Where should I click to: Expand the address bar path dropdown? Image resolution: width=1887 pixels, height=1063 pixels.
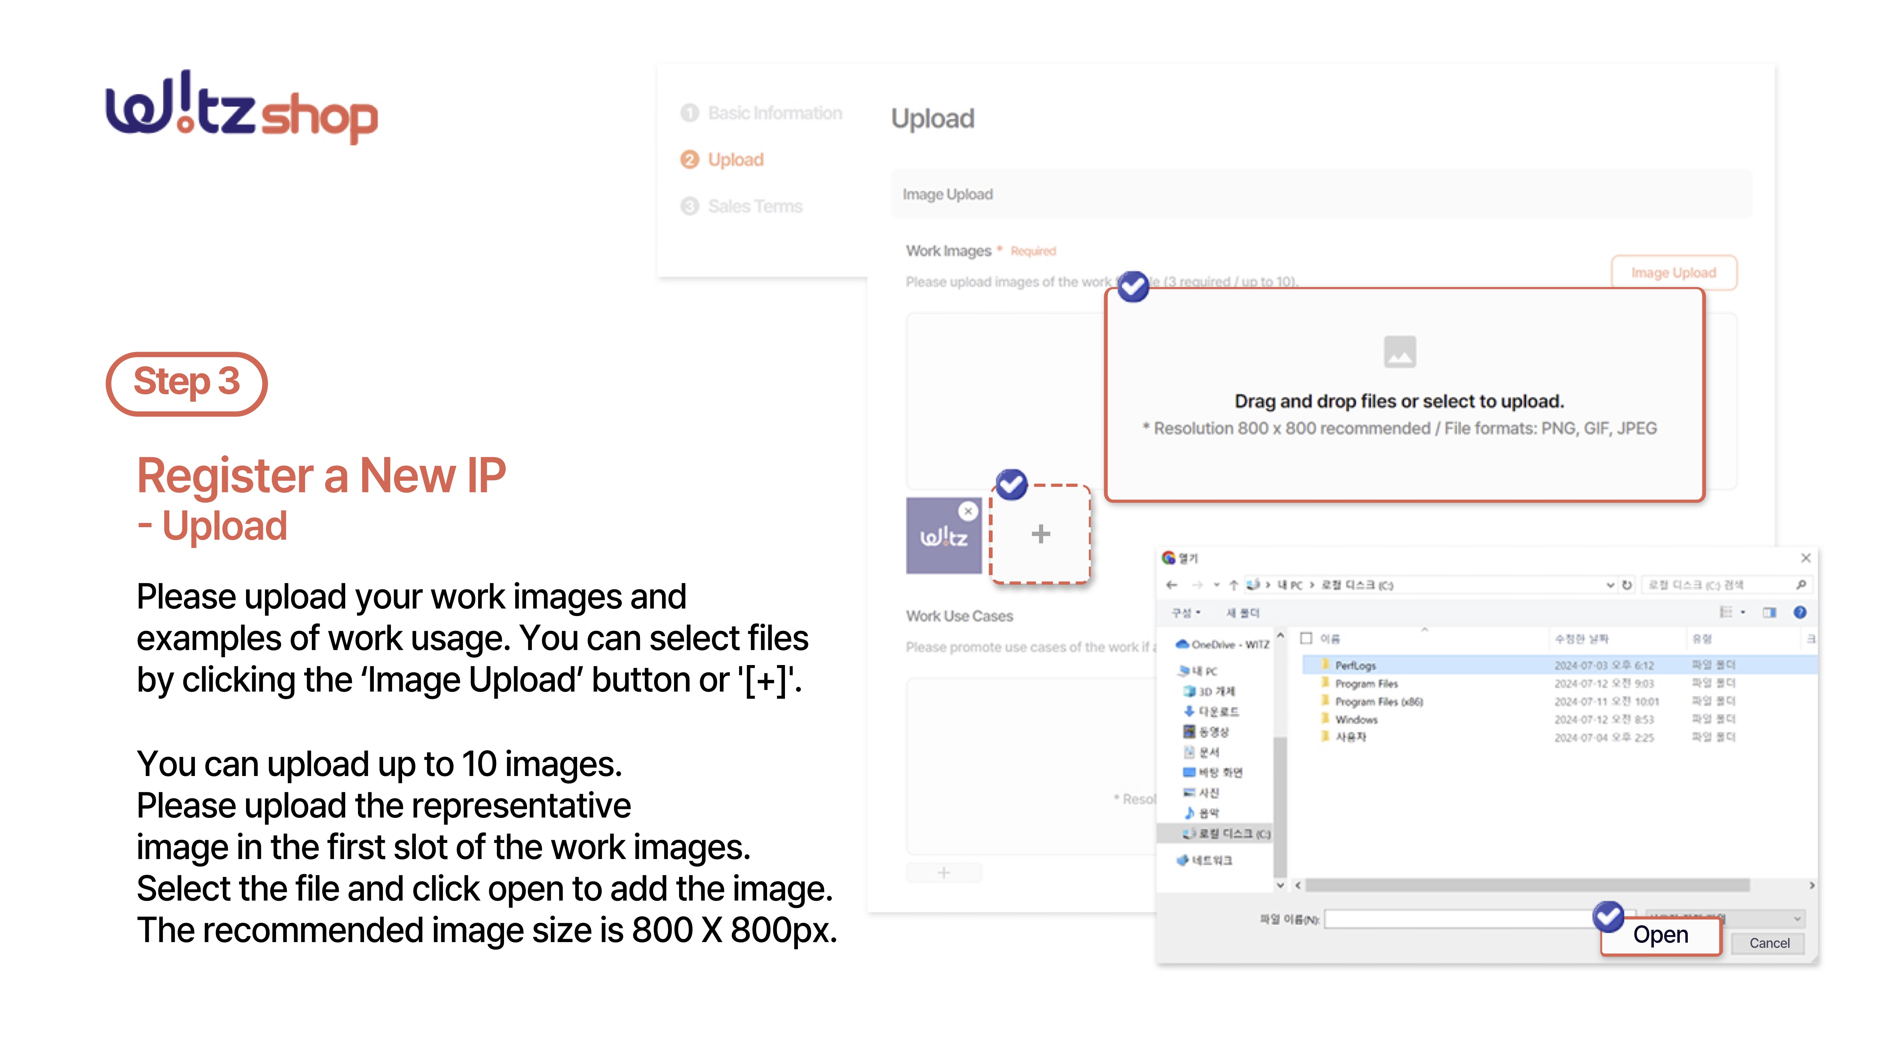click(1610, 585)
